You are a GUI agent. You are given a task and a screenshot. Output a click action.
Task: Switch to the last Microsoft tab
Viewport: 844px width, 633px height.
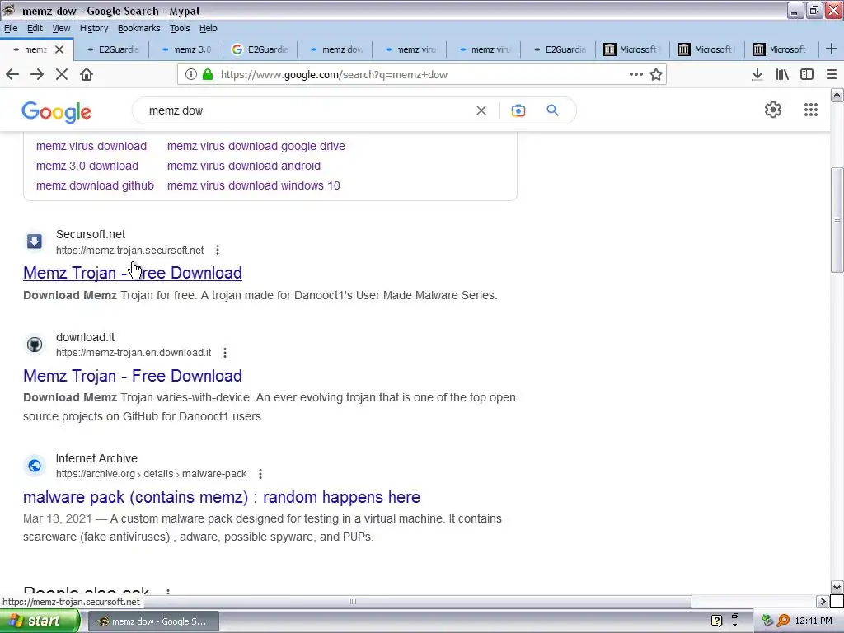coord(781,49)
